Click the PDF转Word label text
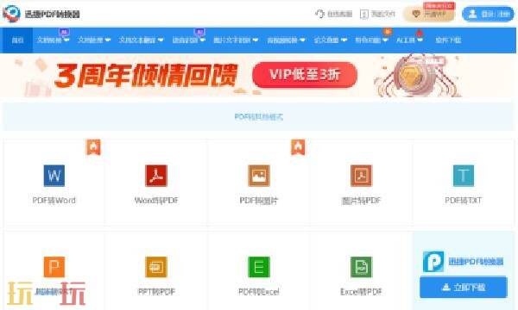The image size is (518, 310). click(54, 201)
